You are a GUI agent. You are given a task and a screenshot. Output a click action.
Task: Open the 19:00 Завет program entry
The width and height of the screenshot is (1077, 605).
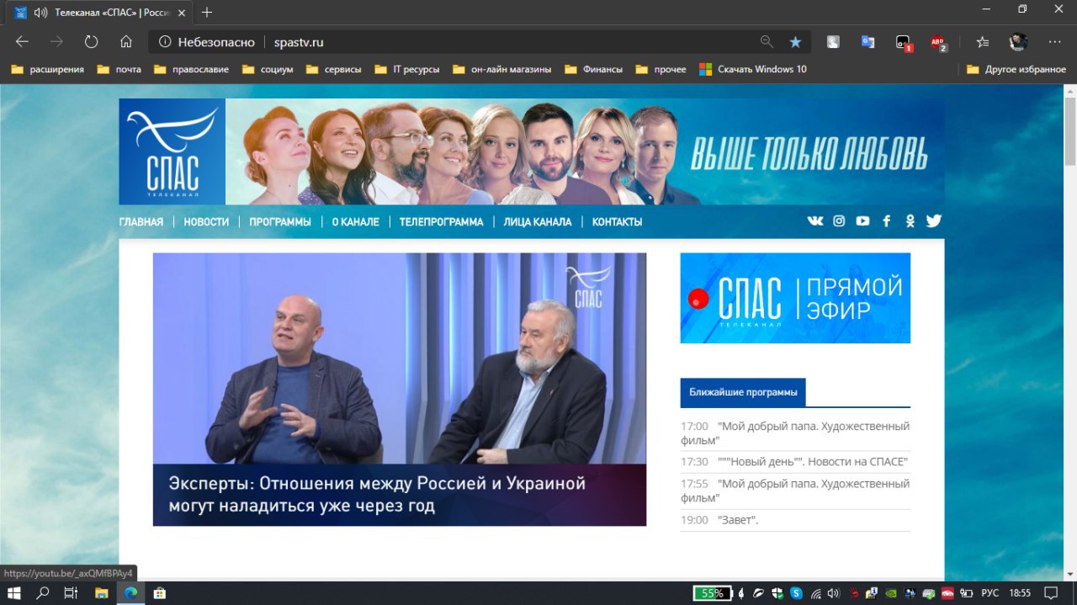coord(795,520)
